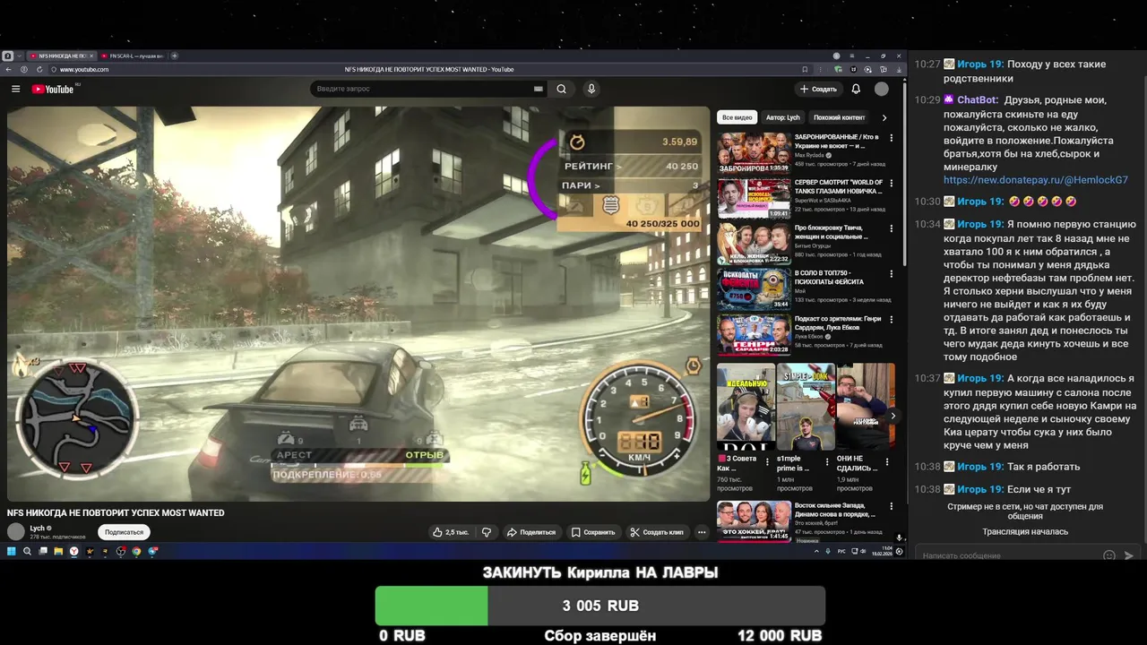The width and height of the screenshot is (1147, 645).
Task: Open options for ОНИ НЕ СДАЛИСЬ short
Action: [x=887, y=462]
